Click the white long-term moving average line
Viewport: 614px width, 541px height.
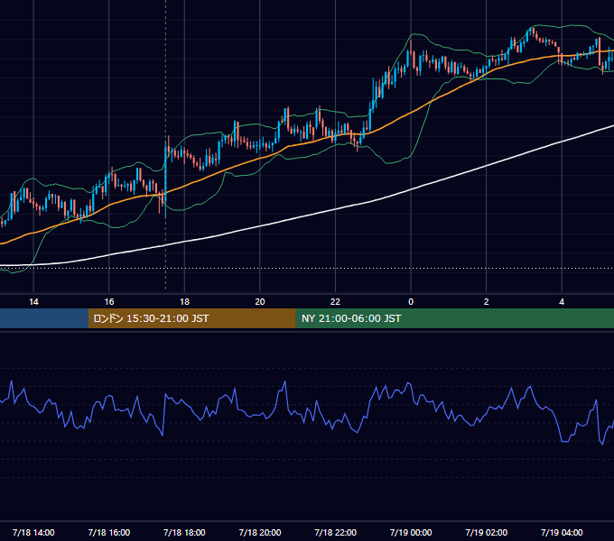point(337,209)
